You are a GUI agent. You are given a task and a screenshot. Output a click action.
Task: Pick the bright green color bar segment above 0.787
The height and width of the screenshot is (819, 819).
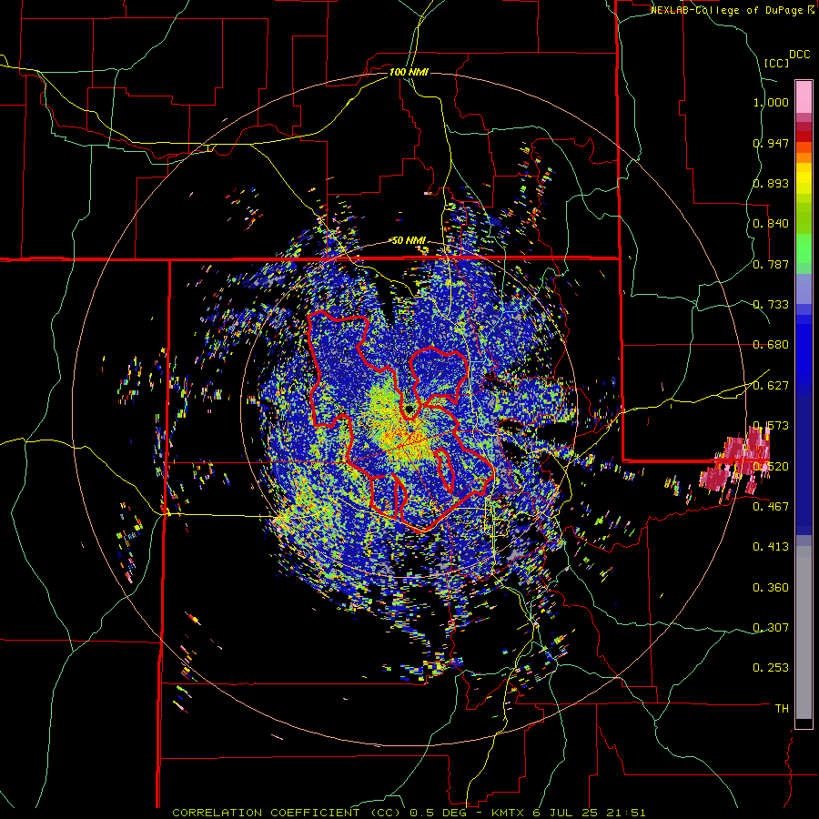pyautogui.click(x=804, y=248)
